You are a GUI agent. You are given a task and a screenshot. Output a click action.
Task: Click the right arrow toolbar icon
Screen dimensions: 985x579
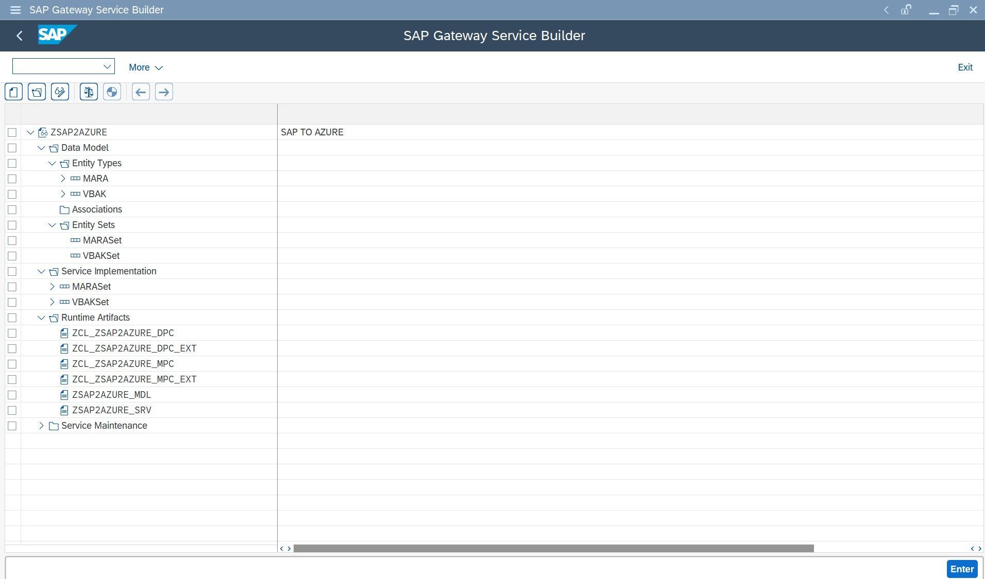coord(164,92)
